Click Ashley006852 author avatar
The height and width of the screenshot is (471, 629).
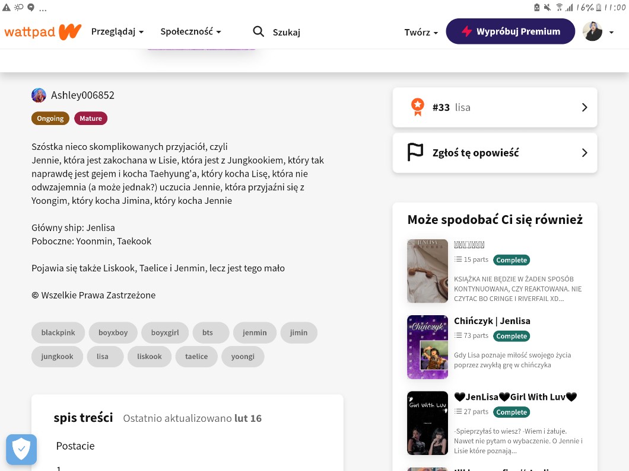coord(39,95)
